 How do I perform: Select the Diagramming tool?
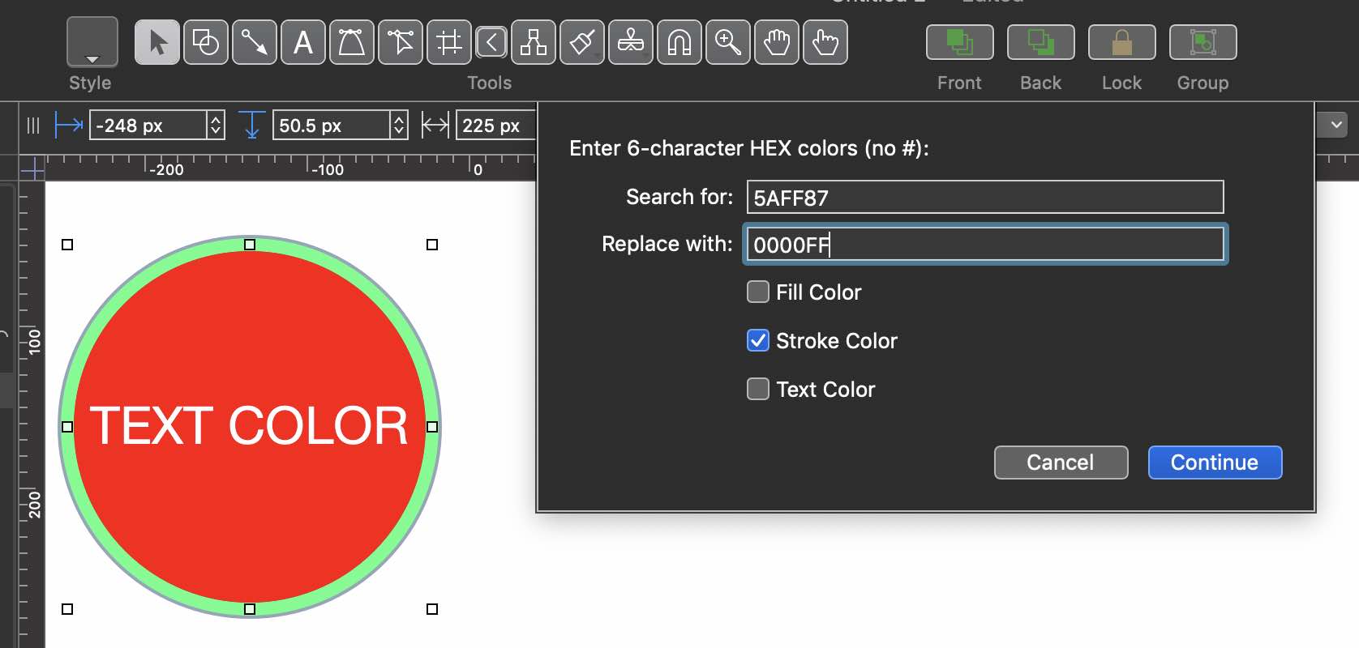[x=534, y=42]
